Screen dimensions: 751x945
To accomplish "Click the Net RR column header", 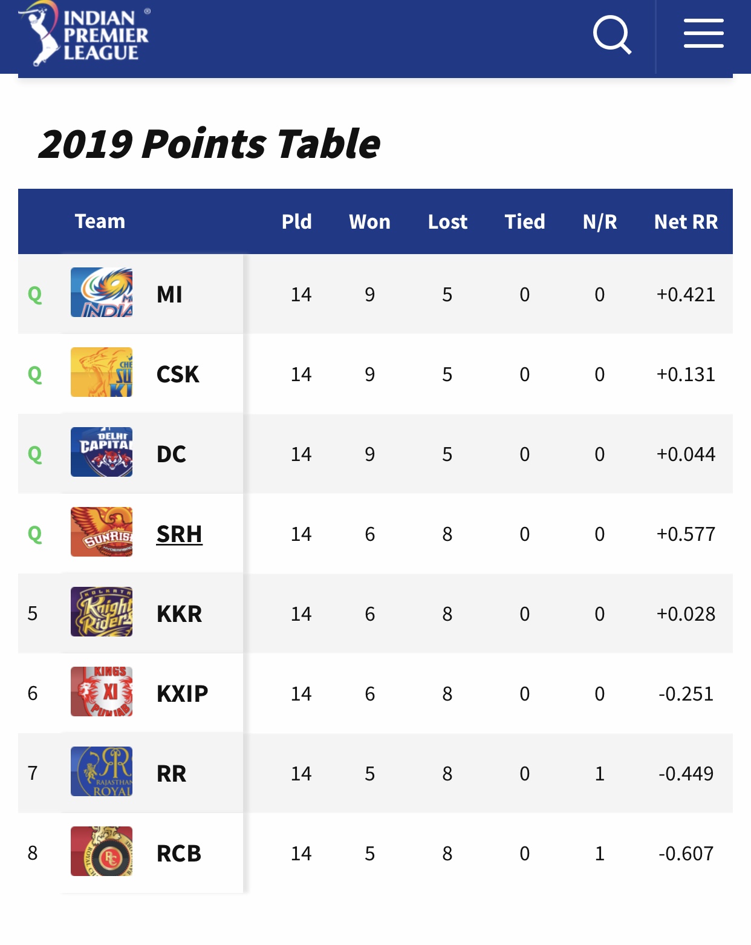I will pyautogui.click(x=686, y=222).
